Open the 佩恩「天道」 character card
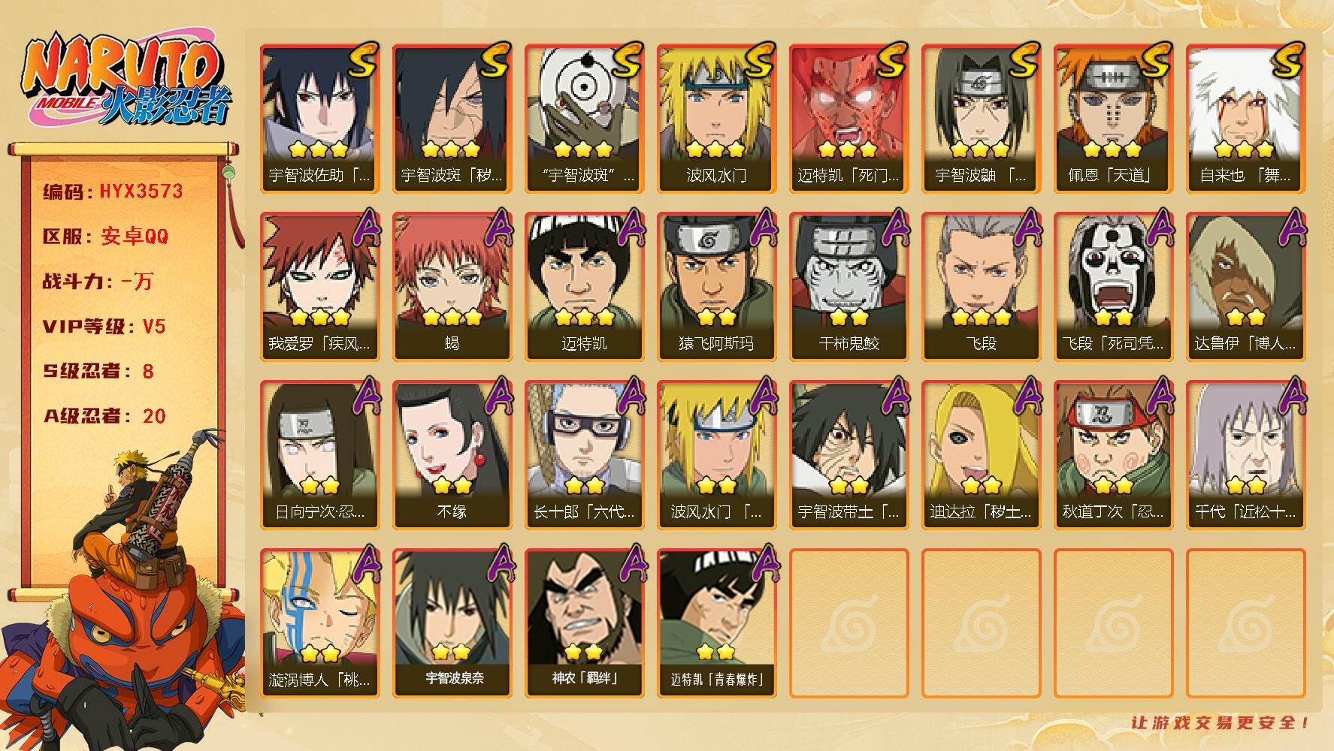 point(1113,119)
